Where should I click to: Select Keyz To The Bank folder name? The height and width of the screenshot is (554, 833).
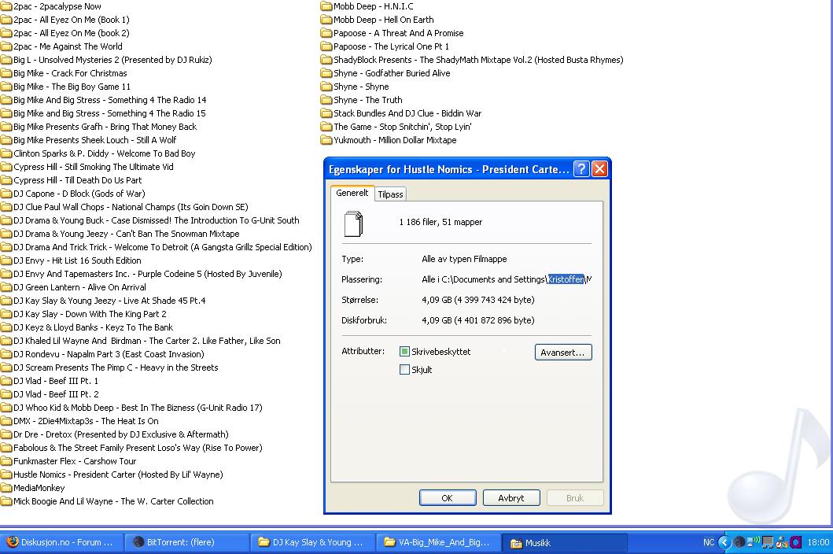(93, 327)
